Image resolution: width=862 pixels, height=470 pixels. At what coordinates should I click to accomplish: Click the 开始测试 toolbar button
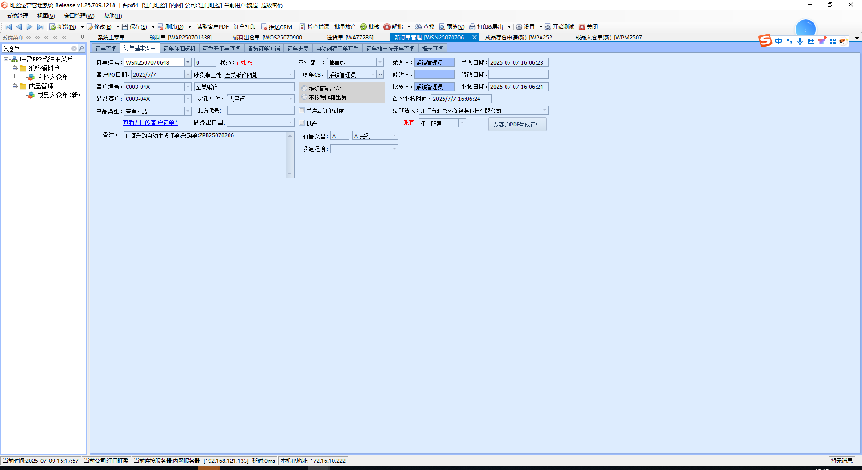[x=559, y=27]
